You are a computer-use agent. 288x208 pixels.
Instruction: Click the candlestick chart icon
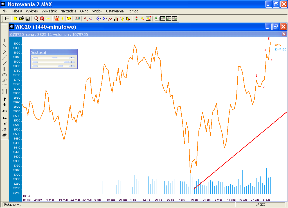click(128, 18)
